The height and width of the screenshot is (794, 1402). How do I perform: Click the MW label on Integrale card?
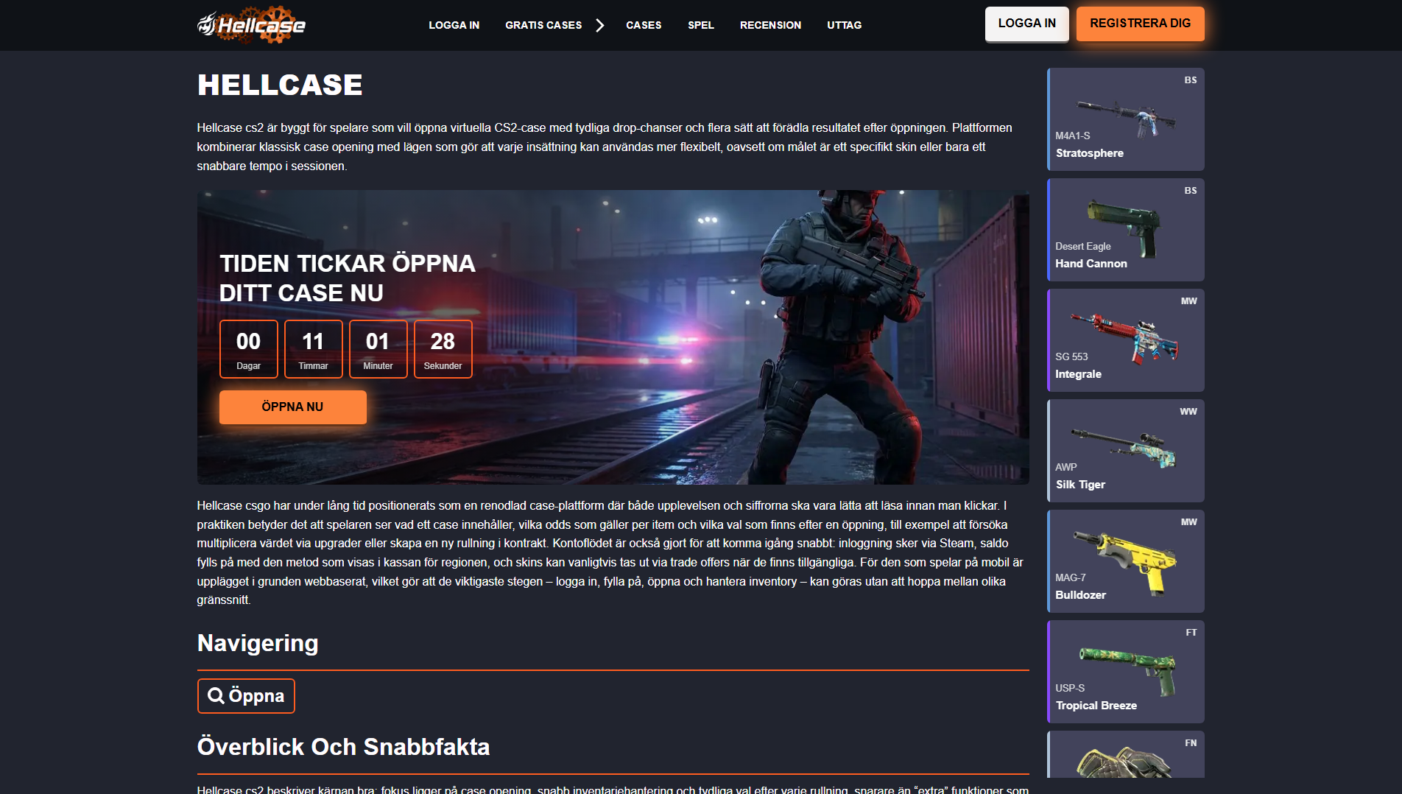1188,301
